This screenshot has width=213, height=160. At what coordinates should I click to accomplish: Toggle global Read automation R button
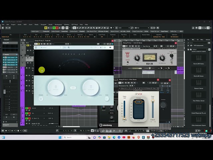(x=54, y=28)
